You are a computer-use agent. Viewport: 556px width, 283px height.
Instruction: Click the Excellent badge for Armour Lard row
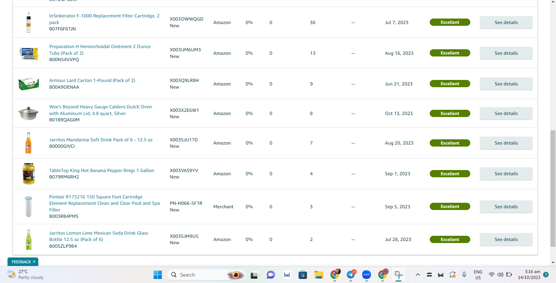[450, 84]
